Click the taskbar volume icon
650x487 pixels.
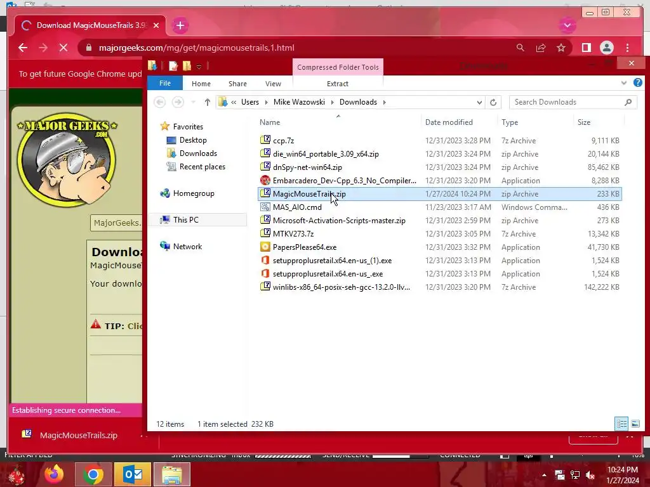click(x=590, y=475)
